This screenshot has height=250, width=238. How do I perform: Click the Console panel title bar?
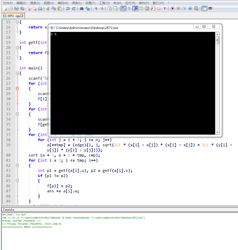pyautogui.click(x=120, y=210)
